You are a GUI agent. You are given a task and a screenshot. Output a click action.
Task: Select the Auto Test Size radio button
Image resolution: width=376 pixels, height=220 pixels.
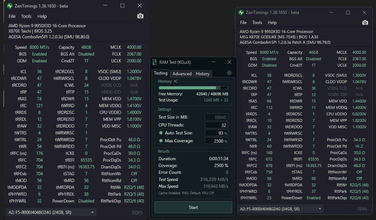tap(161, 133)
